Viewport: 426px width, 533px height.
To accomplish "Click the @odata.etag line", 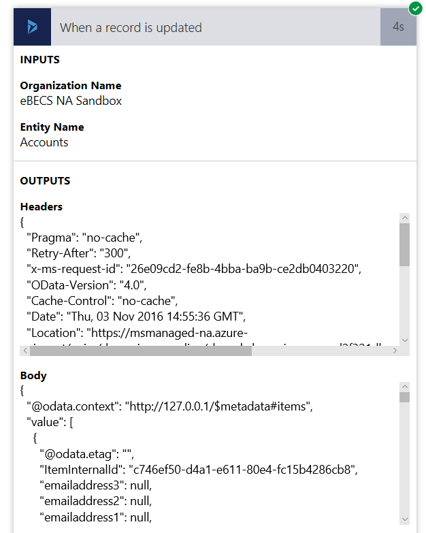I will [x=87, y=454].
